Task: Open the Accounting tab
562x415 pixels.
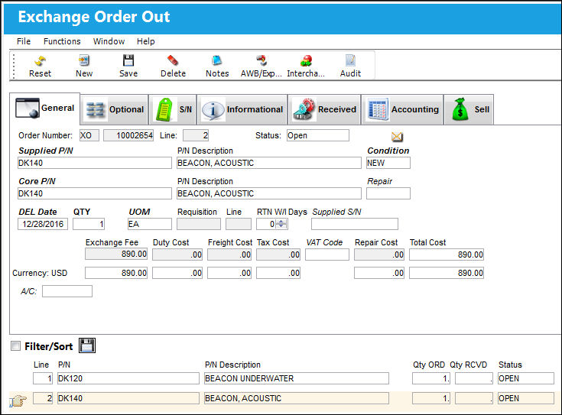Action: pos(402,109)
